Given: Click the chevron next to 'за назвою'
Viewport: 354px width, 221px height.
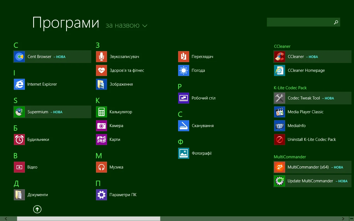Looking at the screenshot, I should pos(145,26).
